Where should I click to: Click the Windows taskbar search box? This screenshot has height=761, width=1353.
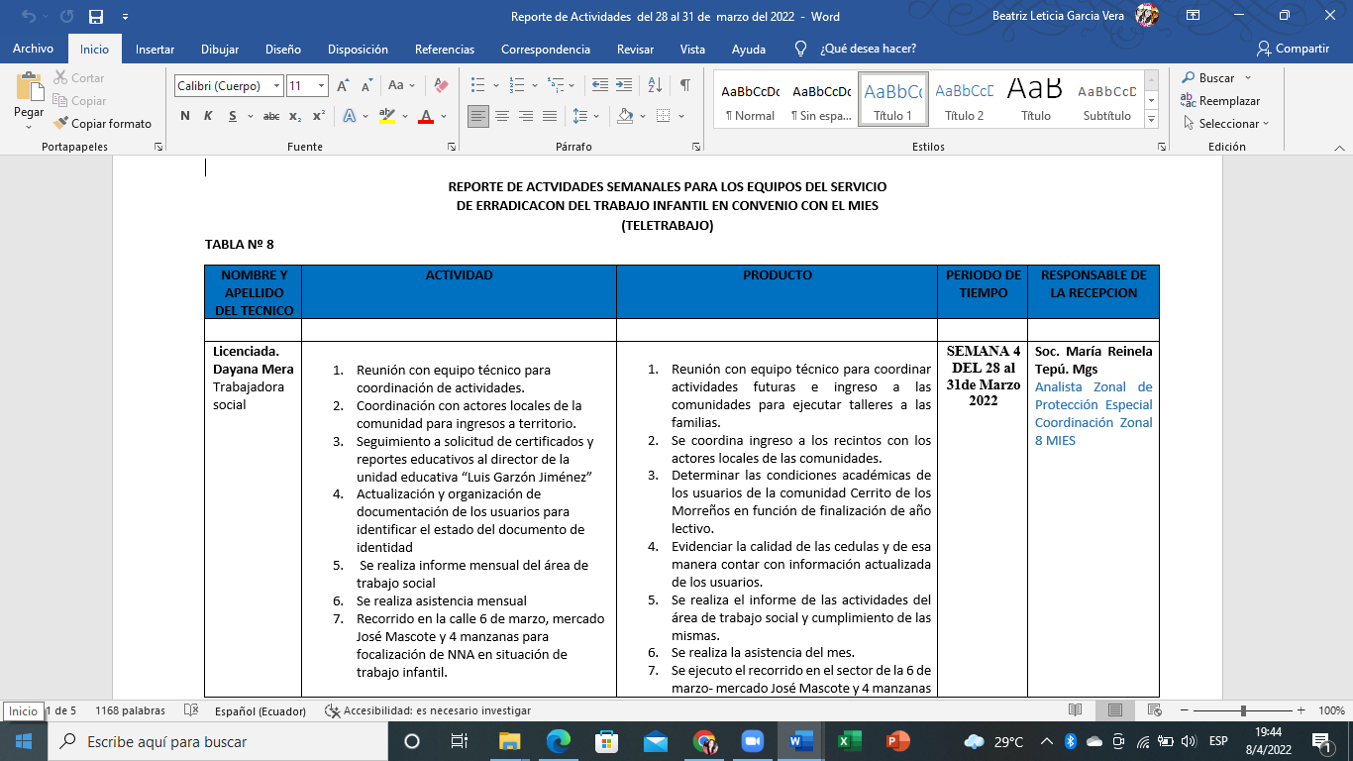point(220,741)
